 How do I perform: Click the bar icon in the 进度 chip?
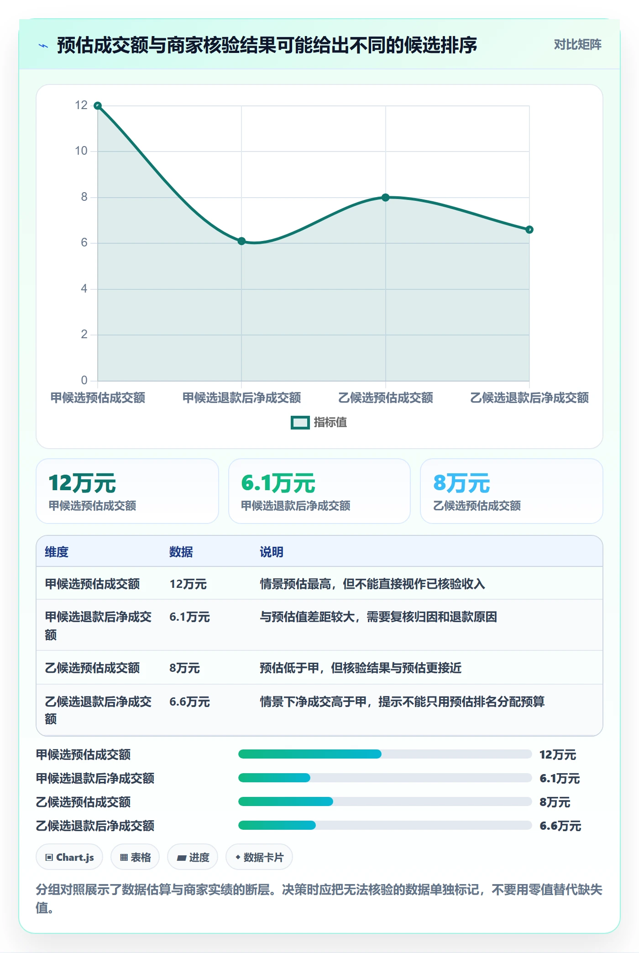[182, 858]
